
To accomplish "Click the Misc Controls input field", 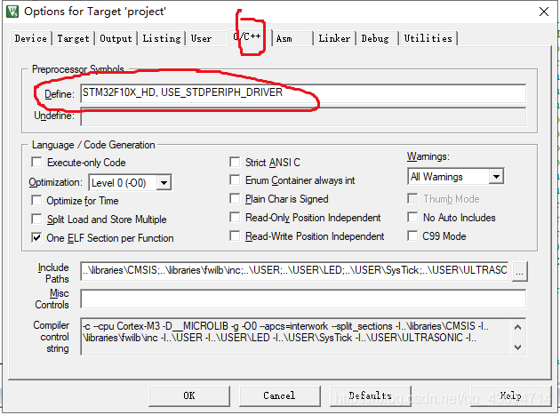I will 303,299.
